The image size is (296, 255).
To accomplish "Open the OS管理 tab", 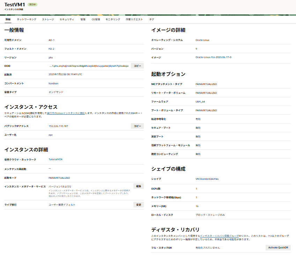I will [96, 20].
